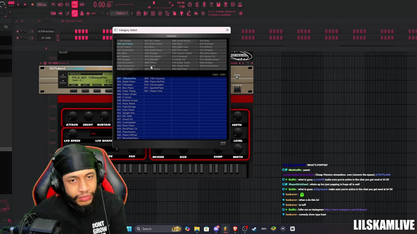The width and height of the screenshot is (417, 234).
Task: Open the playlist view icon
Action: click(x=138, y=13)
